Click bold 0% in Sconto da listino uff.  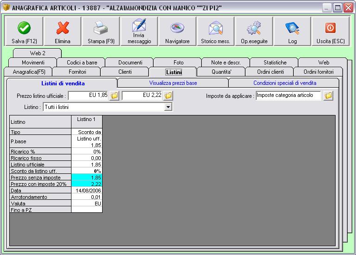pos(86,171)
